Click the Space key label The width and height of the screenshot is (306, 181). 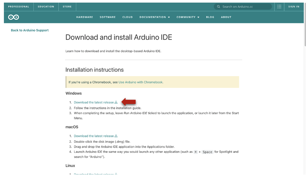(x=207, y=152)
